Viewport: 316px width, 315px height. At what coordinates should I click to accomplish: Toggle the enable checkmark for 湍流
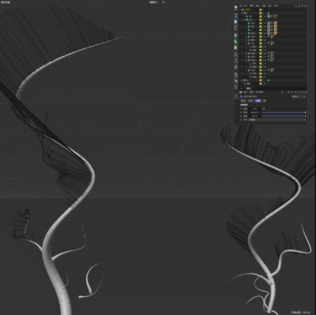point(265,84)
